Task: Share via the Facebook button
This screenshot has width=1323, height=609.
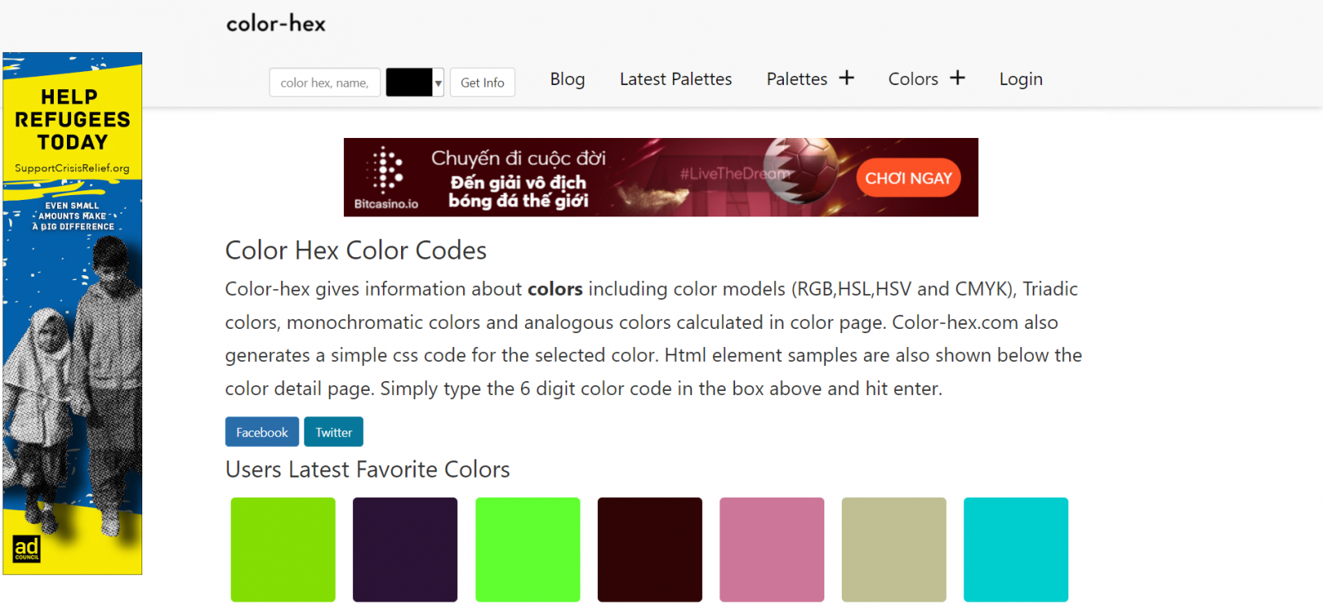Action: pos(262,432)
